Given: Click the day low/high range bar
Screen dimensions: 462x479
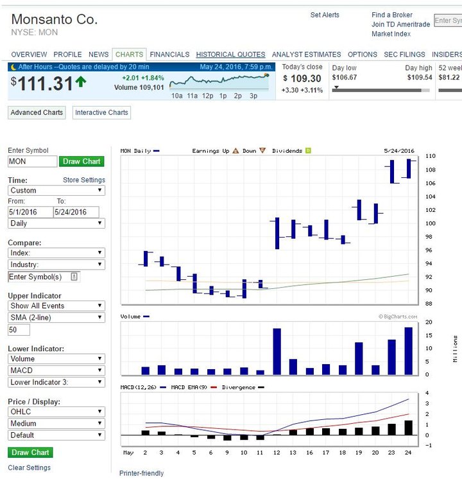Looking at the screenshot, I should (381, 90).
